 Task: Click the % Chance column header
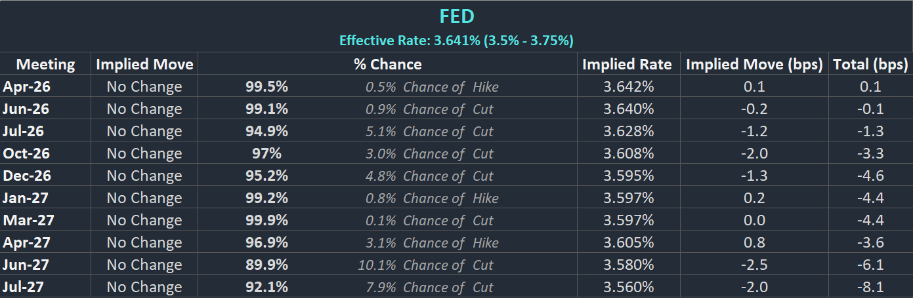point(387,64)
